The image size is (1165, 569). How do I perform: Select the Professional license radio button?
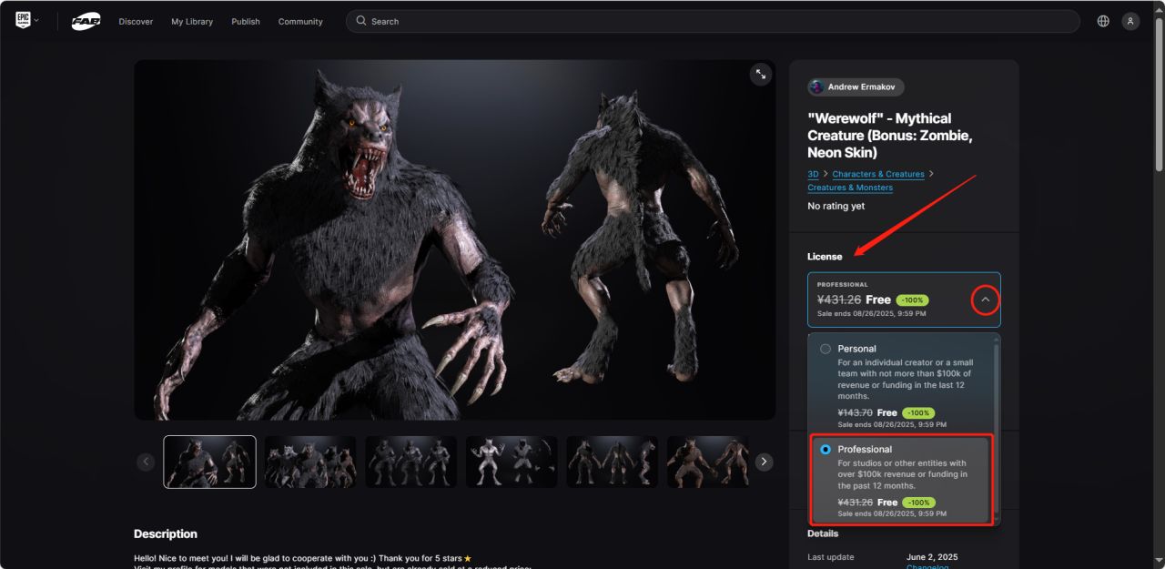coord(826,449)
